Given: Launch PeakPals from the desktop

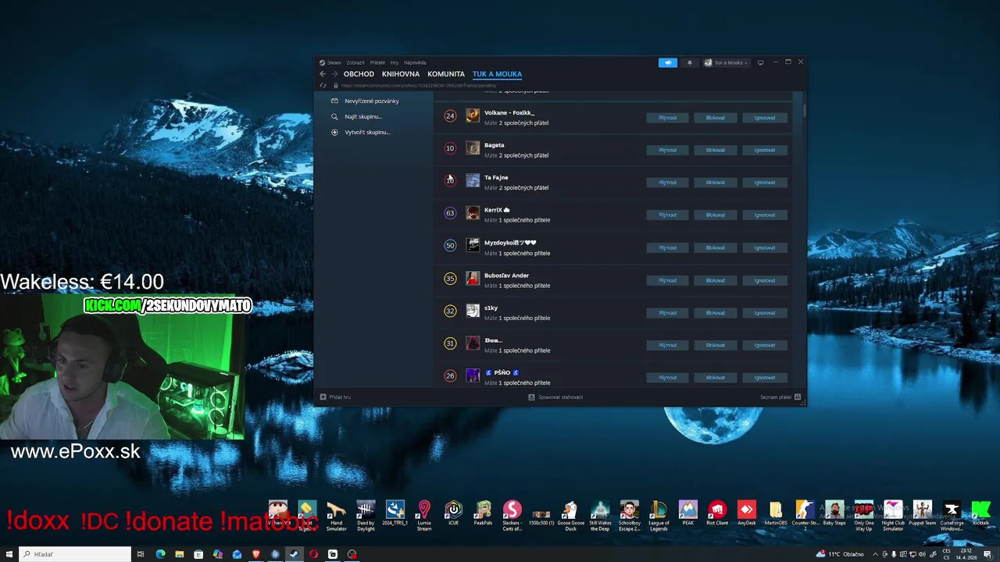Looking at the screenshot, I should (x=483, y=514).
